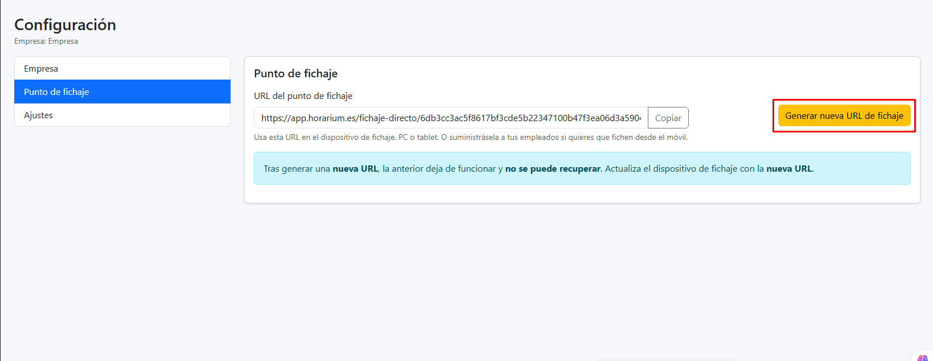Click 'nueva URL' at the notice's end
This screenshot has width=933, height=361.
(789, 169)
